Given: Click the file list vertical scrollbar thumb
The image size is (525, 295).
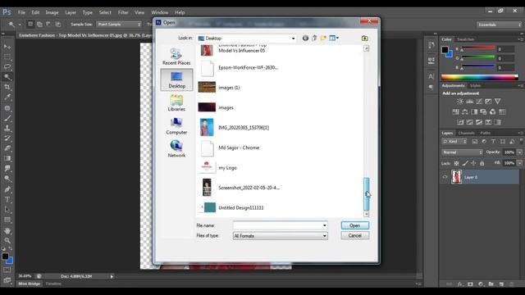Looking at the screenshot, I should coord(367,193).
